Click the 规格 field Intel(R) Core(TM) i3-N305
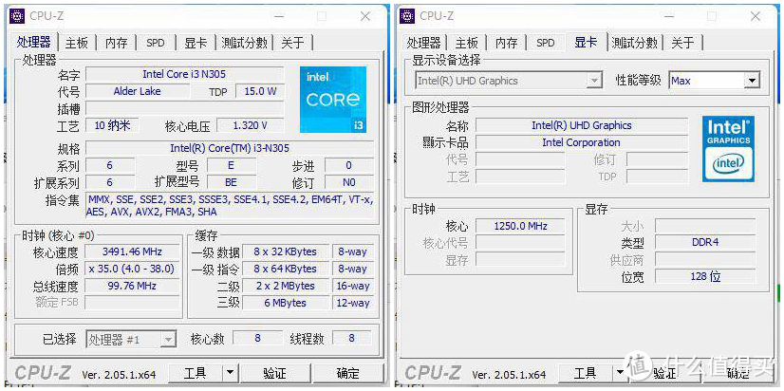The image size is (784, 391). pos(230,148)
